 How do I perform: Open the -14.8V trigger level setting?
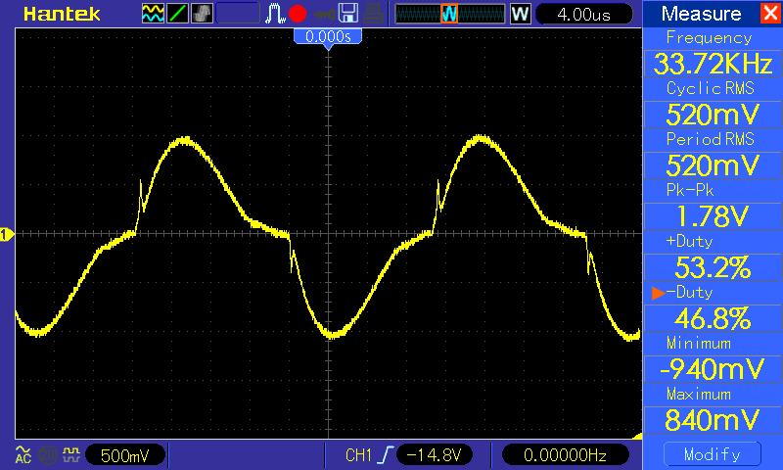[x=434, y=455]
